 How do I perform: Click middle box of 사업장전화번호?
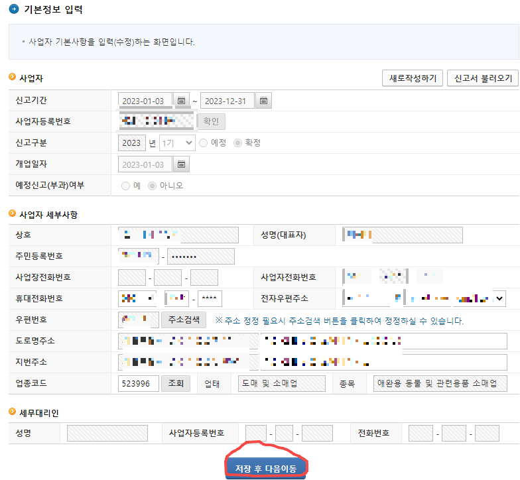[168, 277]
